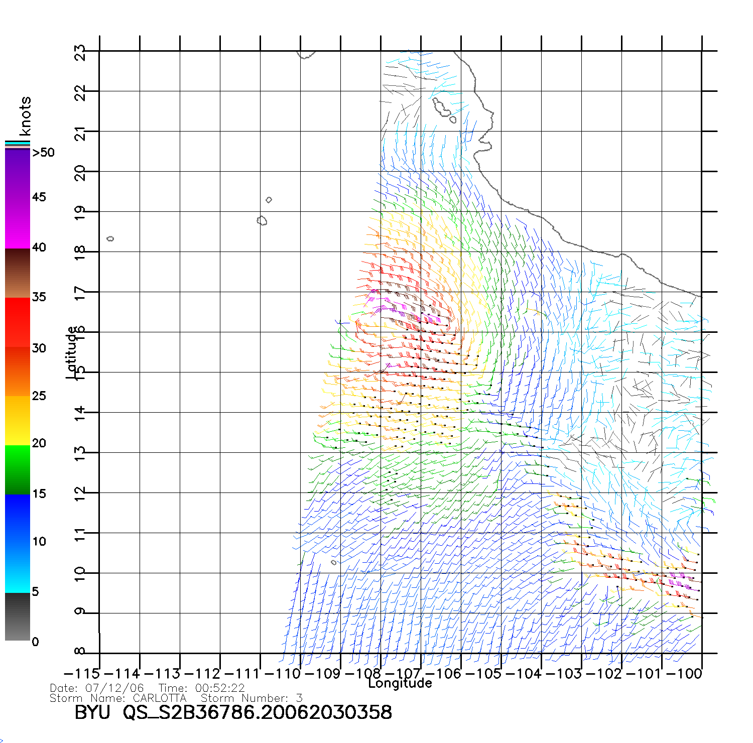
Task: Click the 'knots' legend title
Action: tap(25, 116)
